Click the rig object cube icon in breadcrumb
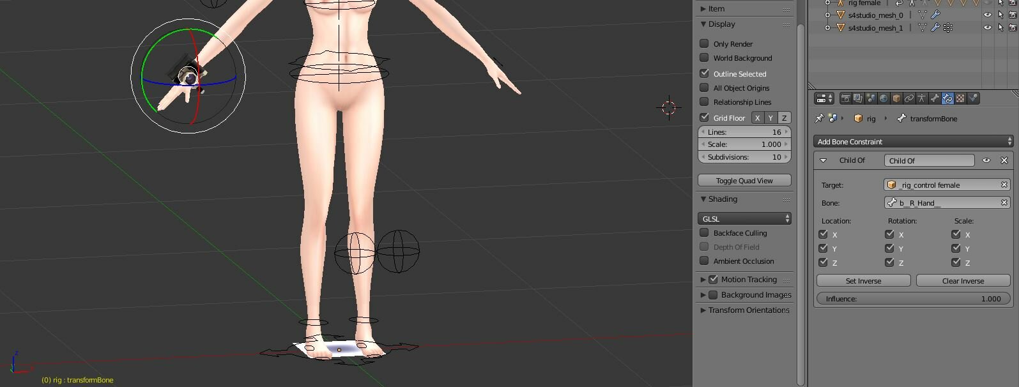 tap(858, 118)
